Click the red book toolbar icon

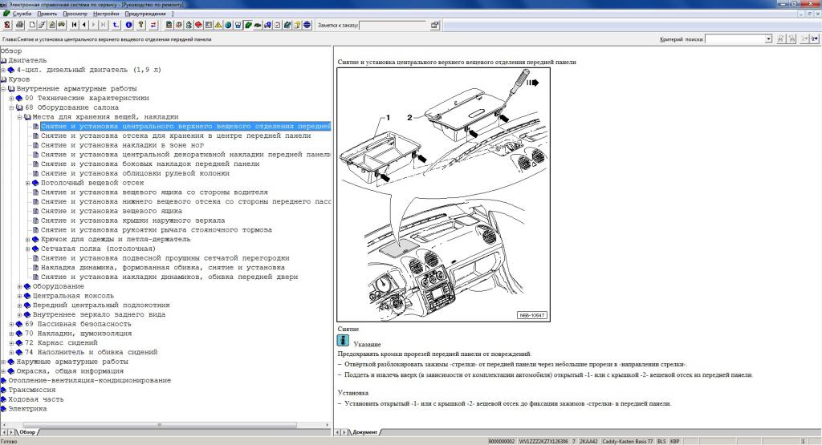[x=198, y=25]
